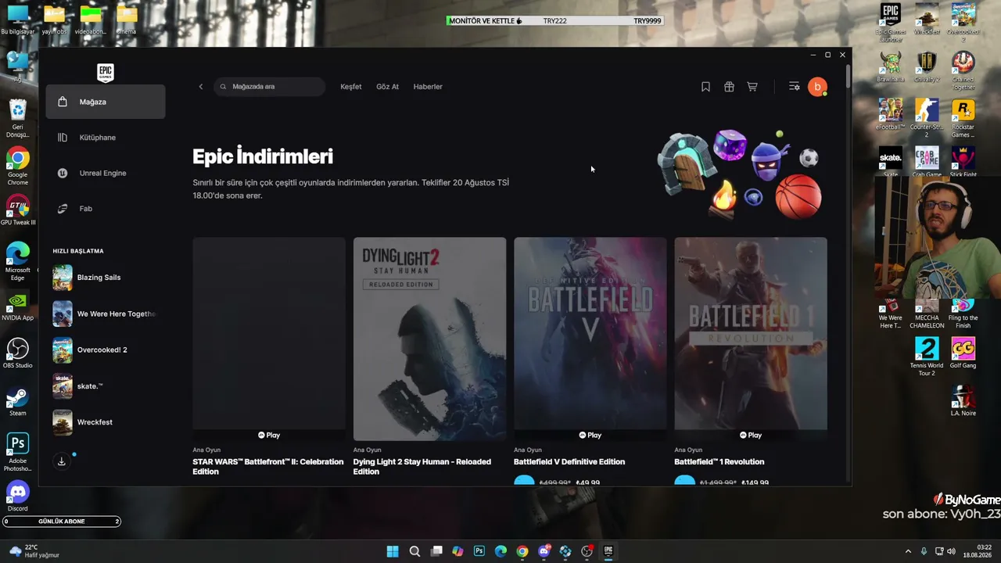Click the Epic İndirimleri heading
Viewport: 1001px width, 563px height.
point(263,156)
